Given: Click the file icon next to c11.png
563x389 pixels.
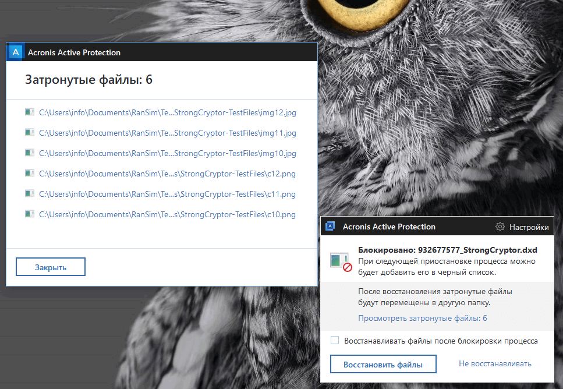Looking at the screenshot, I should tap(30, 194).
